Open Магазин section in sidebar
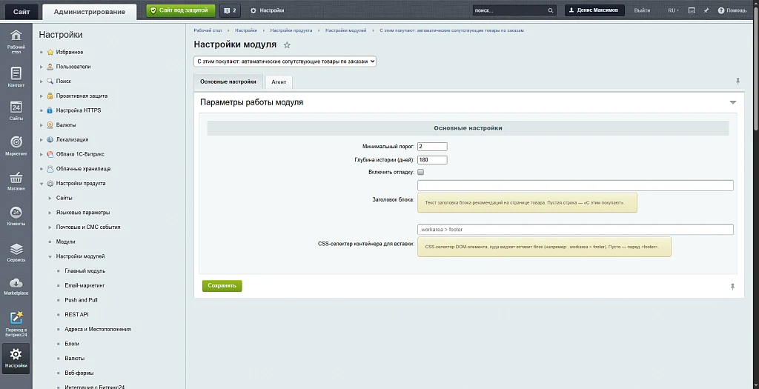 point(16,181)
